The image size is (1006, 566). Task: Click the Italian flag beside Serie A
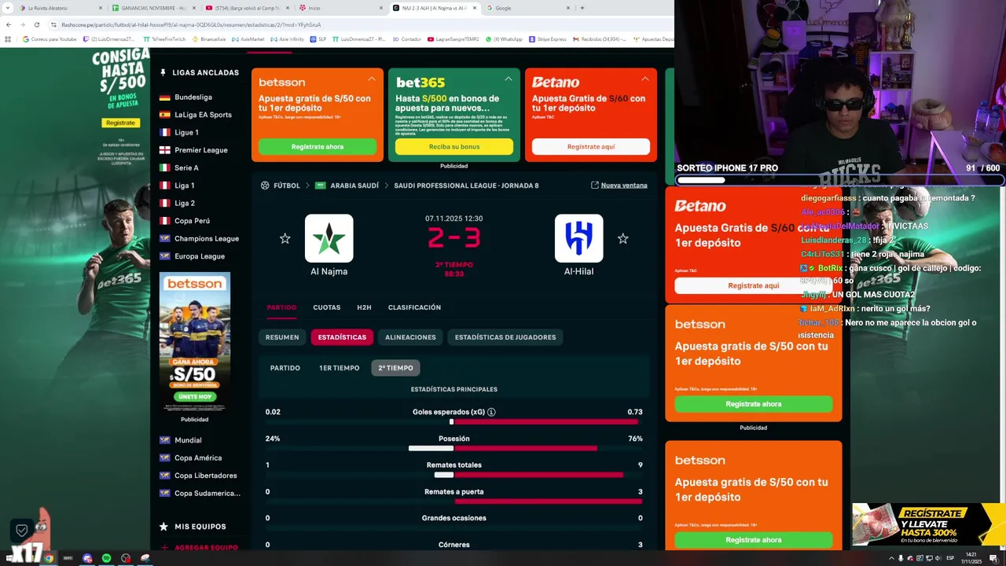pyautogui.click(x=165, y=168)
